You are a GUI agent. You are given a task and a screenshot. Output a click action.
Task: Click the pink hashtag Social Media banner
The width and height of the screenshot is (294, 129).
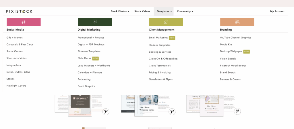tap(24, 22)
